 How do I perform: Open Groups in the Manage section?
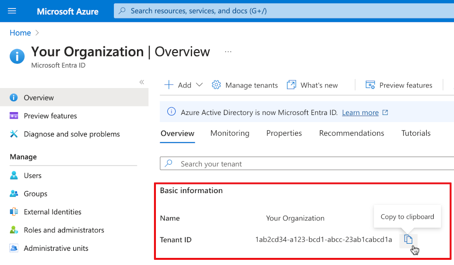[x=35, y=194]
